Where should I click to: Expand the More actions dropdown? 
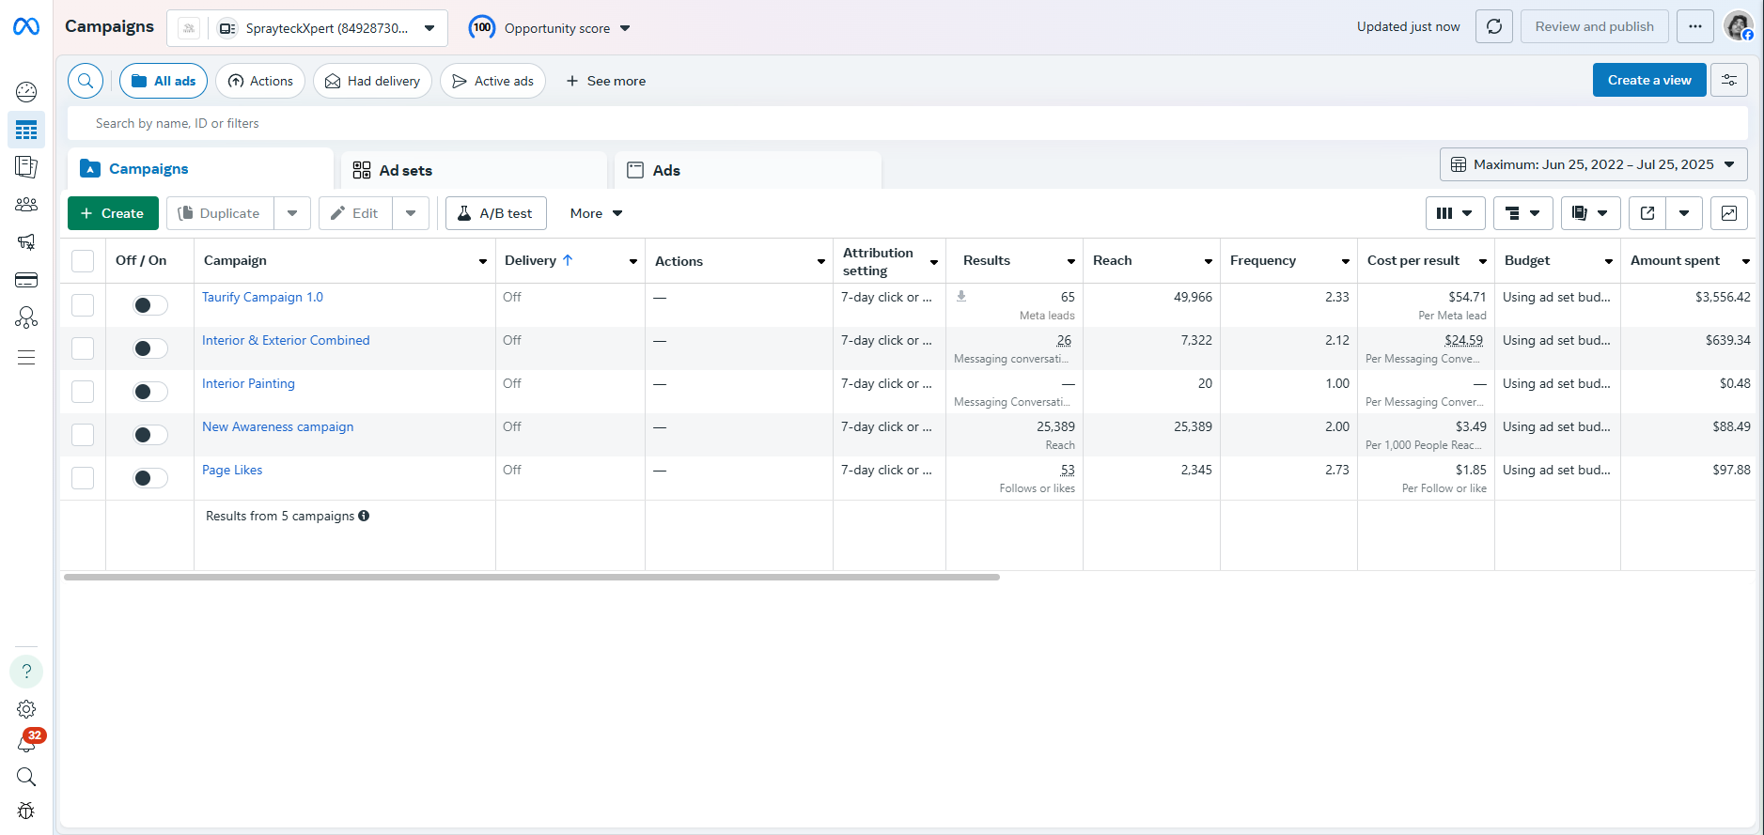tap(596, 213)
